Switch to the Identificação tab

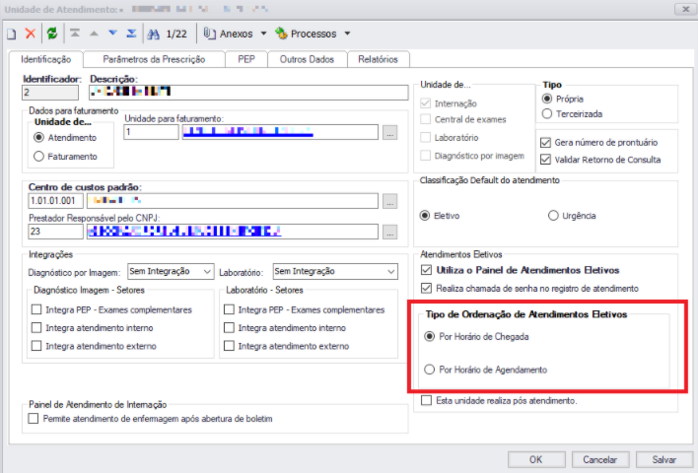(46, 59)
